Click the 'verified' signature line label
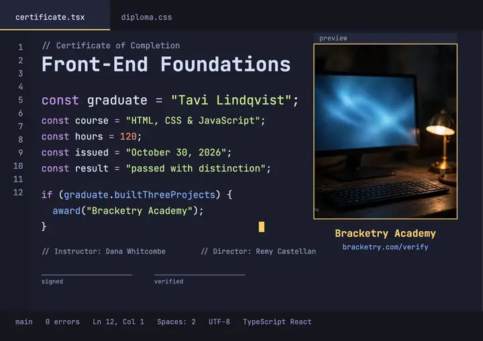This screenshot has width=483, height=341. 169,281
